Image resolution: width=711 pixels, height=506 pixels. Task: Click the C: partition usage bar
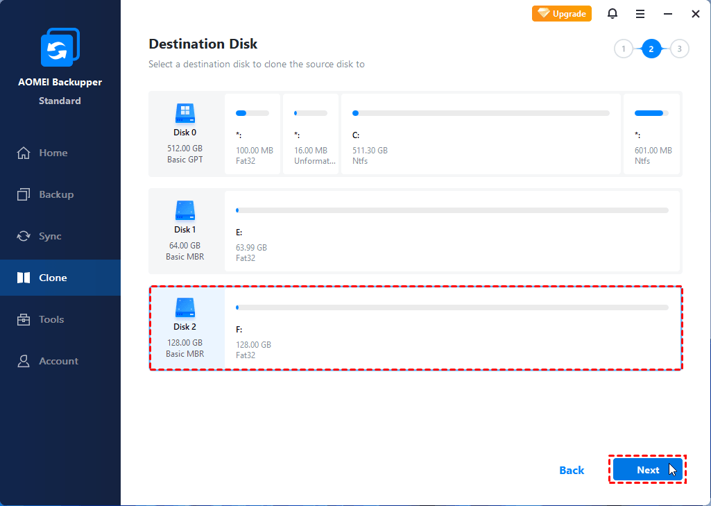[481, 113]
